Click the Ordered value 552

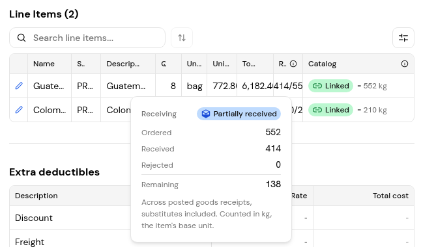[273, 132]
